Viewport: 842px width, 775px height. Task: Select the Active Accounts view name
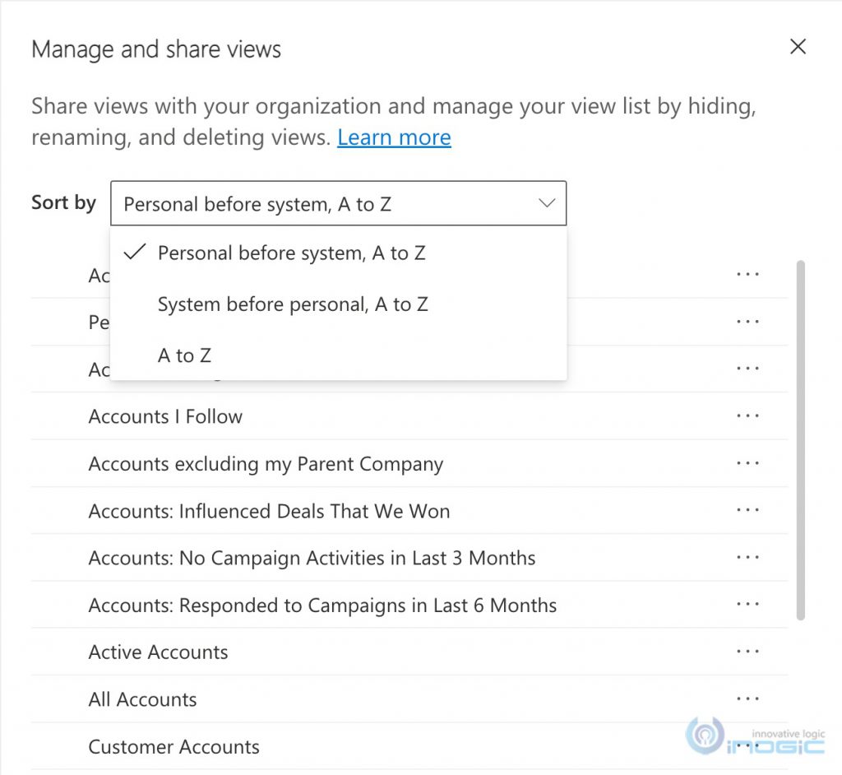pos(158,651)
